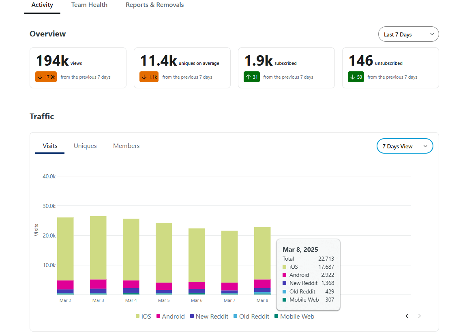The width and height of the screenshot is (450, 334).
Task: Click the Mar 7 bar
Action: (229, 262)
